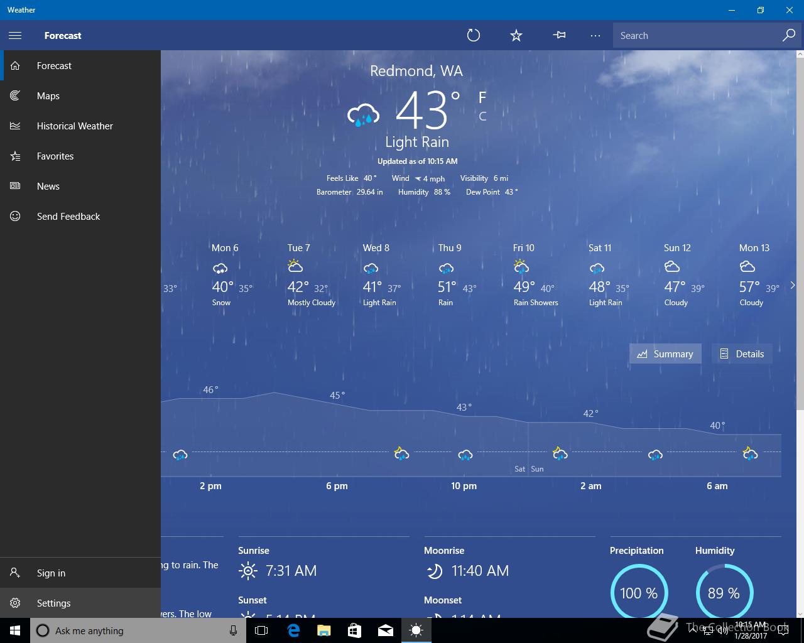Click the Cortana microphone icon

[233, 630]
